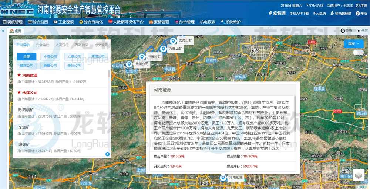Image resolution: width=370 pixels, height=189 pixels.
Task: Click 手机APP下载 link
Action: pyautogui.click(x=299, y=13)
